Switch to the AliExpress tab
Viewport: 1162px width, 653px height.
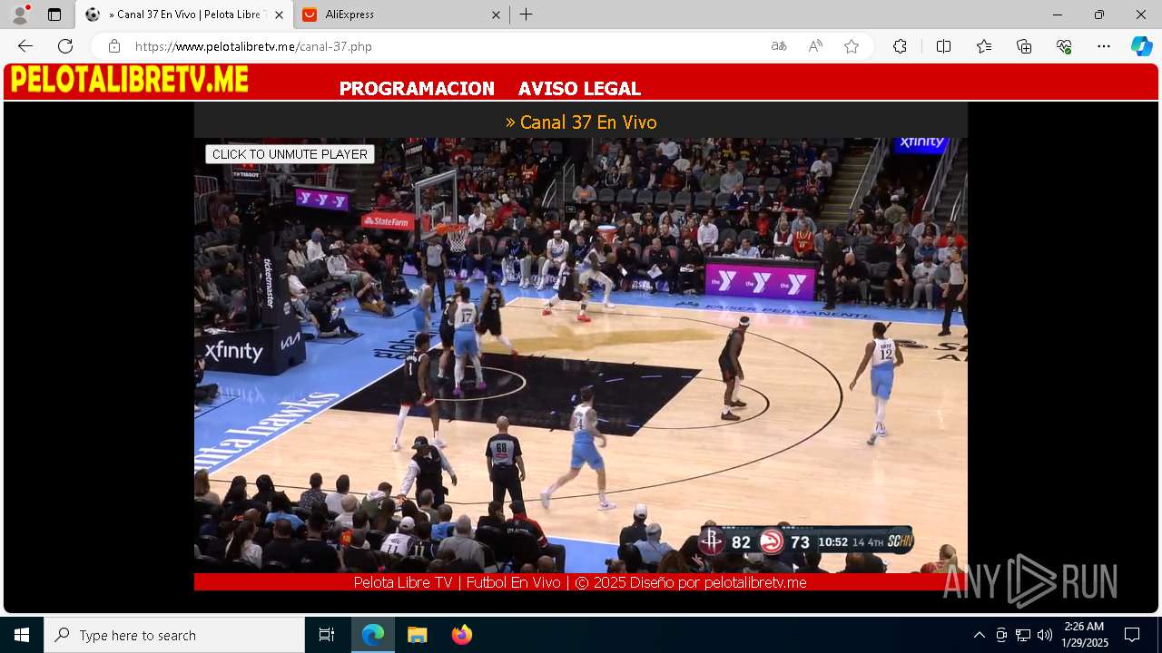(401, 15)
